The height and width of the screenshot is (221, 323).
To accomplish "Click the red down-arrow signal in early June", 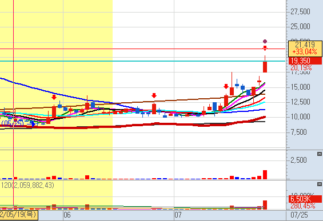I will 54,97.
